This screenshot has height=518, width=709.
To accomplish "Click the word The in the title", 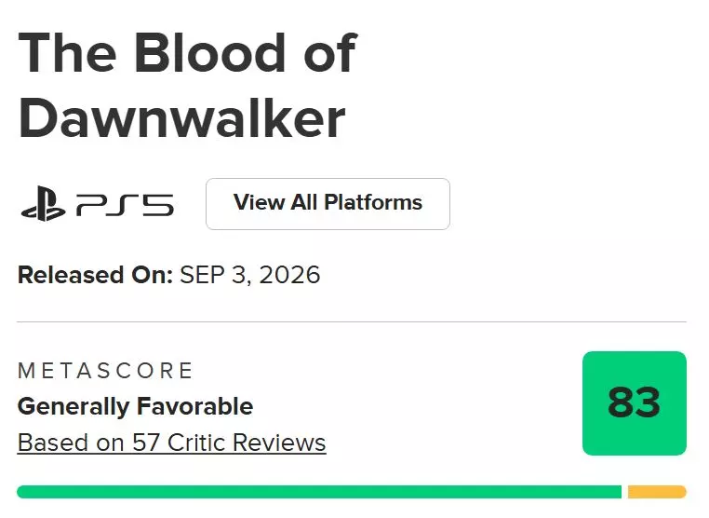I will click(67, 53).
